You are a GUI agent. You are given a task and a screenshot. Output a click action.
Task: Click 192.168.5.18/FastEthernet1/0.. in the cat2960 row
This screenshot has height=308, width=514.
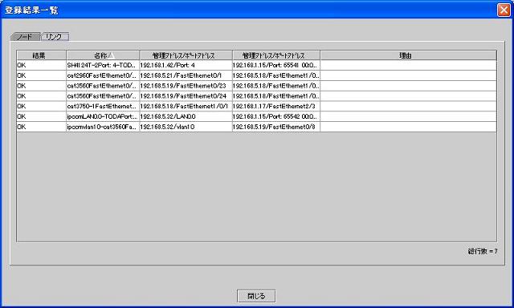pos(276,75)
